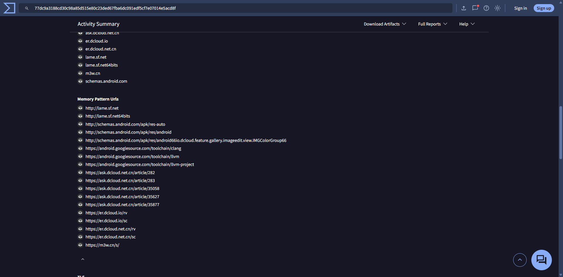Click icon beside er.dcloud.net.cn domain
The width and height of the screenshot is (563, 277).
[x=80, y=49]
